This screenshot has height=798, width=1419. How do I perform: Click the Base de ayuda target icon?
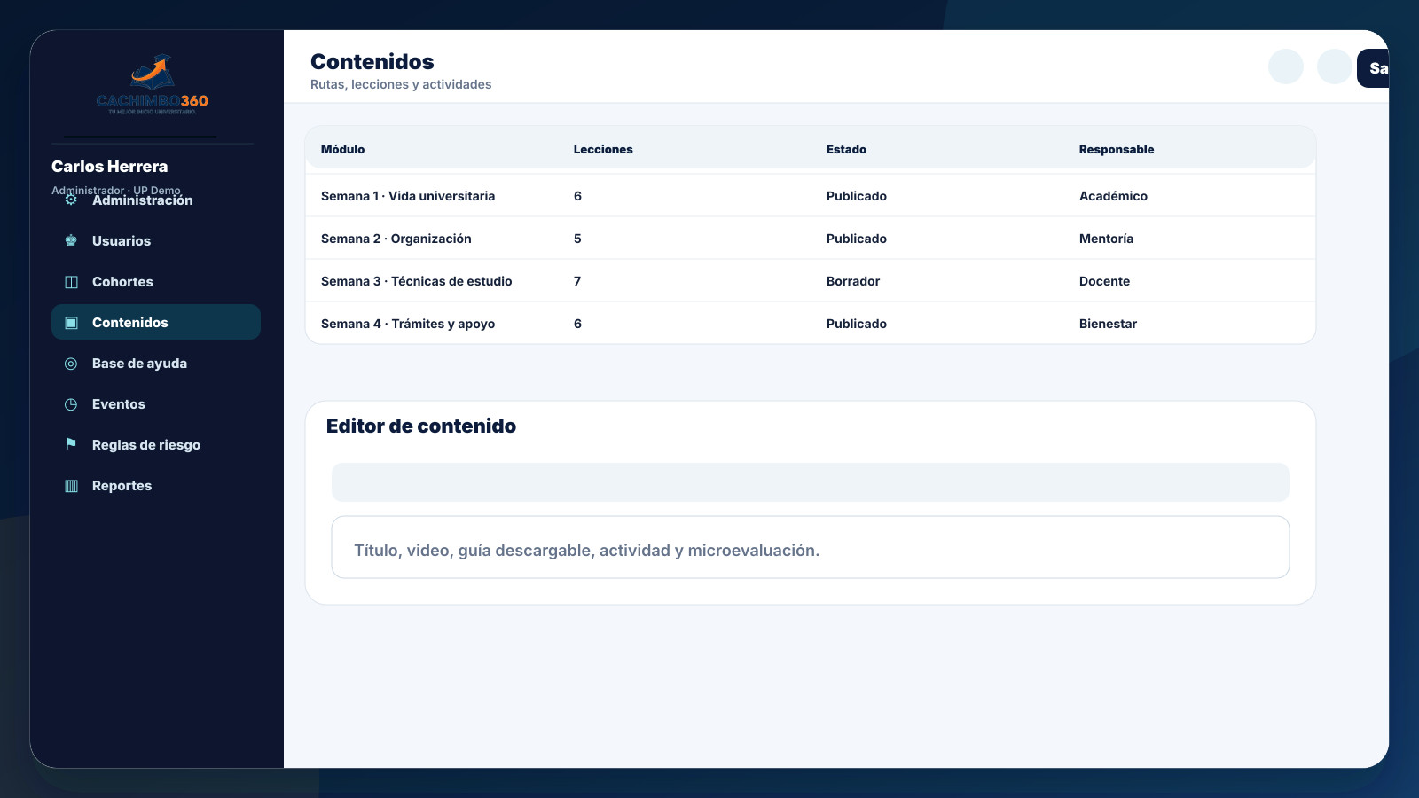(71, 364)
